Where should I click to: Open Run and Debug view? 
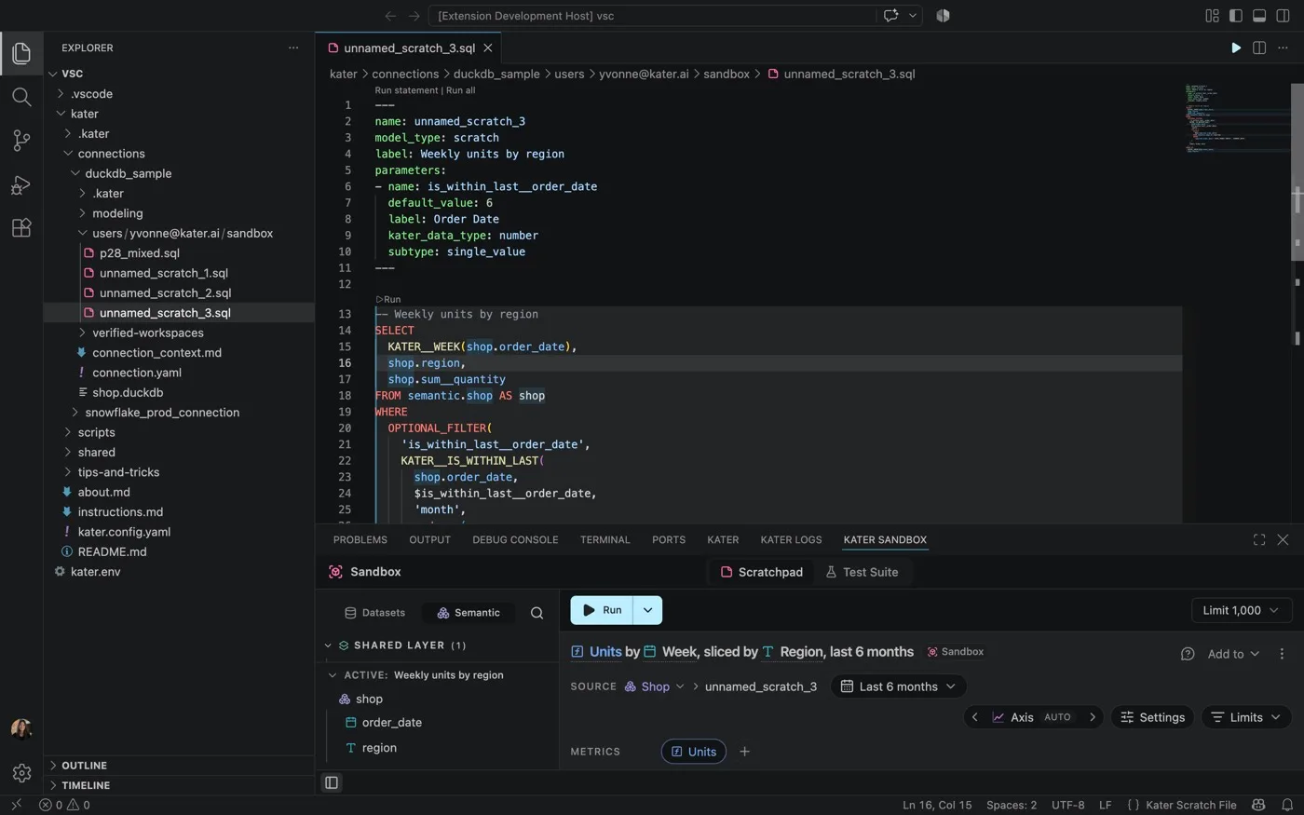21,183
